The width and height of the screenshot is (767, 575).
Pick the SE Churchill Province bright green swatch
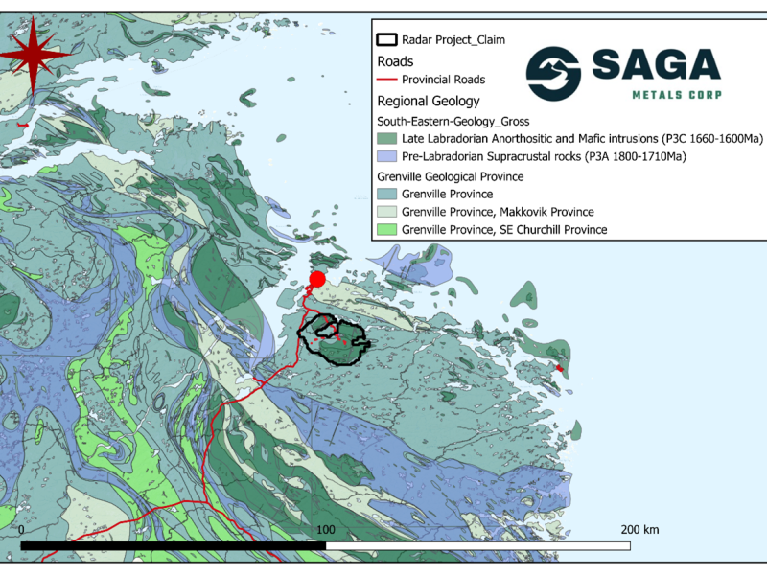pos(387,230)
